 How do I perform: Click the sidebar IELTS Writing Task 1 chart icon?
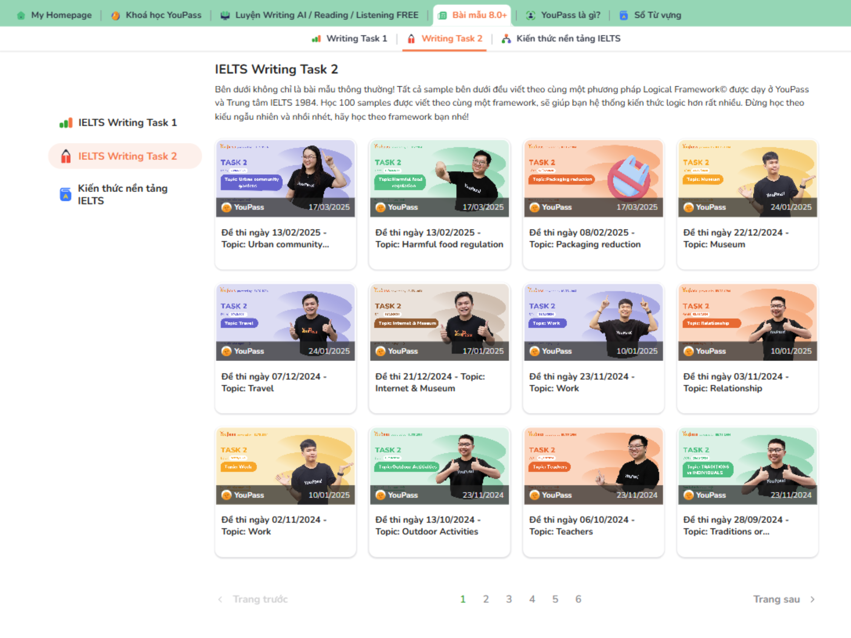[66, 123]
